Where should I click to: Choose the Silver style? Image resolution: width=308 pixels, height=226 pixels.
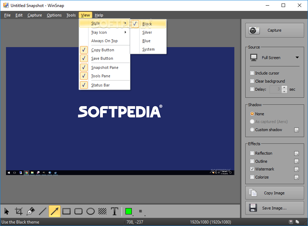(x=148, y=32)
